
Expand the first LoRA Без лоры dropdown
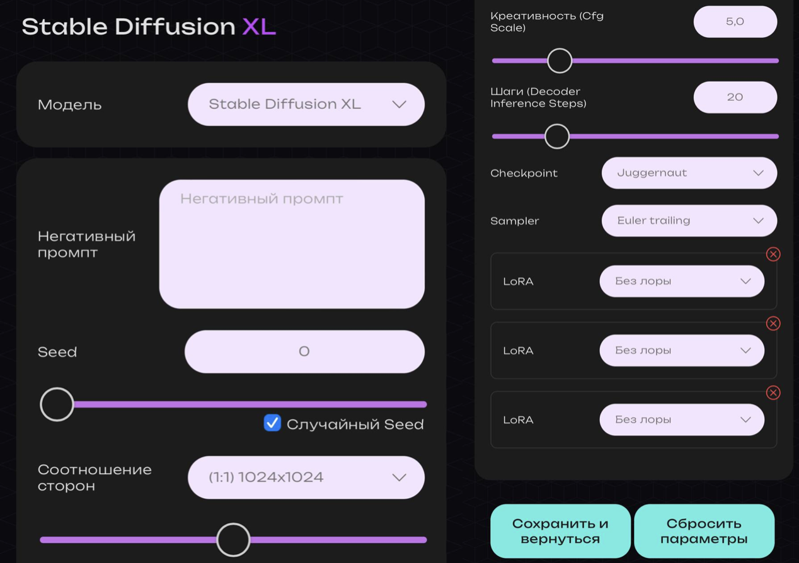(681, 281)
